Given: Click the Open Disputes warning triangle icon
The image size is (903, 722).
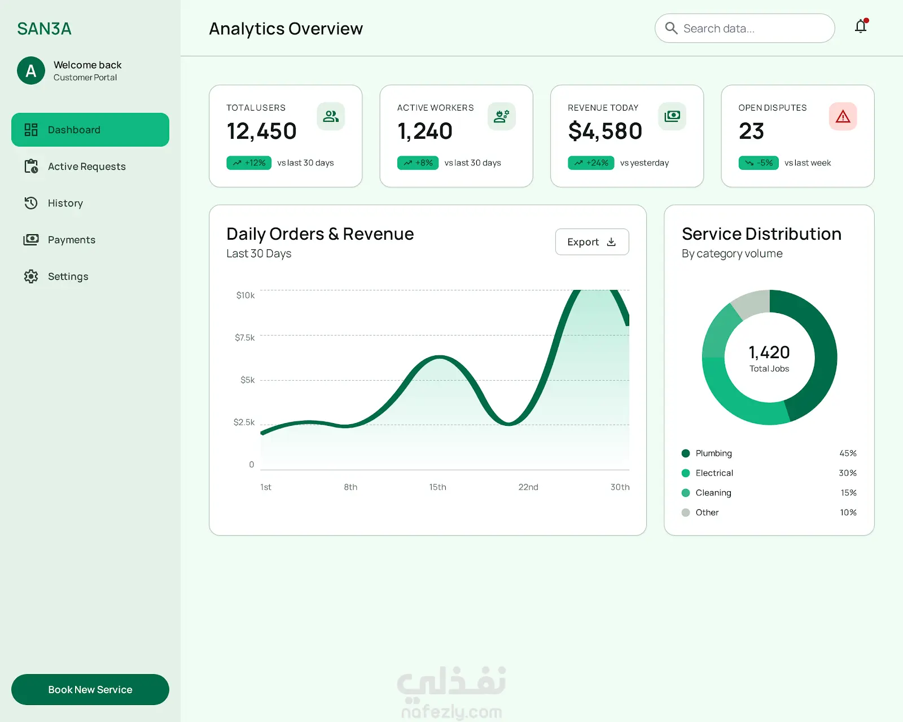Looking at the screenshot, I should click(x=843, y=116).
